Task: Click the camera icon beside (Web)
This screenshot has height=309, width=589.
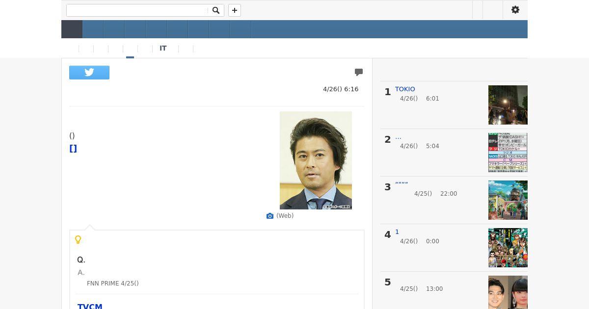Action: (270, 216)
